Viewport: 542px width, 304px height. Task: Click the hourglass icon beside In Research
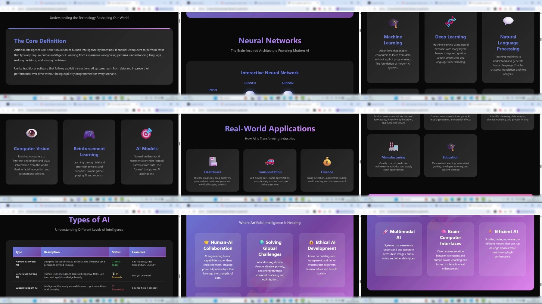pos(114,274)
